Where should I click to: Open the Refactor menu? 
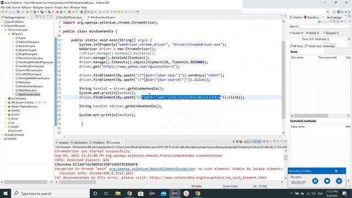26,7
